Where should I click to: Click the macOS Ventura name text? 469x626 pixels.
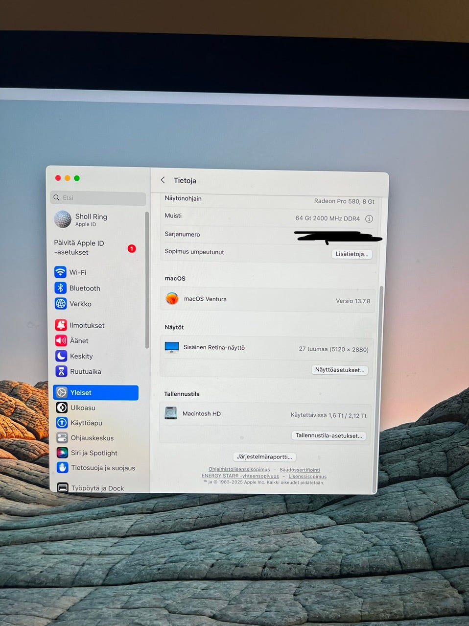pos(205,299)
